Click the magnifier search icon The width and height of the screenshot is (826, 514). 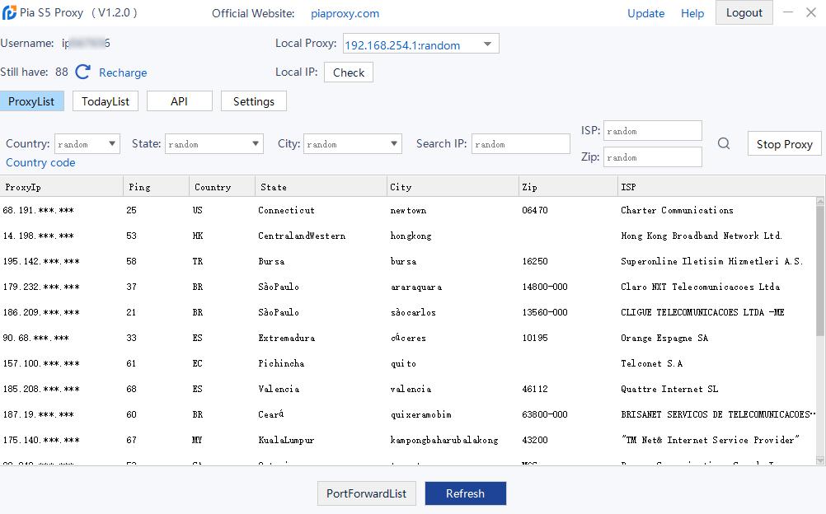pyautogui.click(x=723, y=144)
